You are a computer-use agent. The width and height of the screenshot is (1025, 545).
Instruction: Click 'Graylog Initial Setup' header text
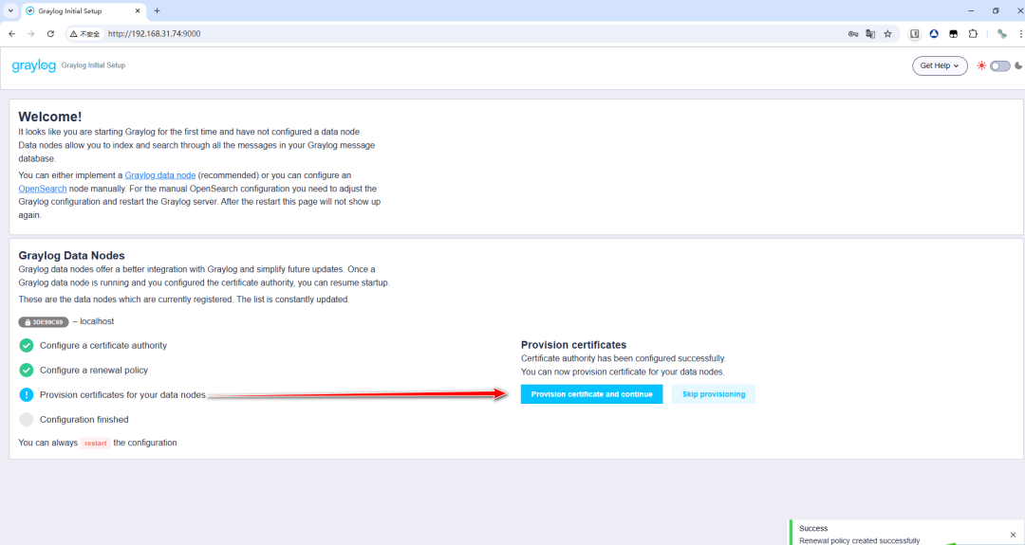(x=93, y=65)
